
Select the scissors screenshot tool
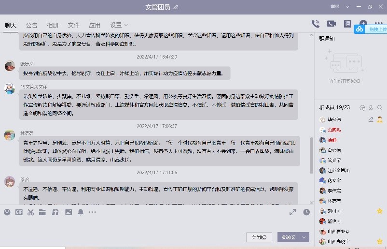point(31,212)
